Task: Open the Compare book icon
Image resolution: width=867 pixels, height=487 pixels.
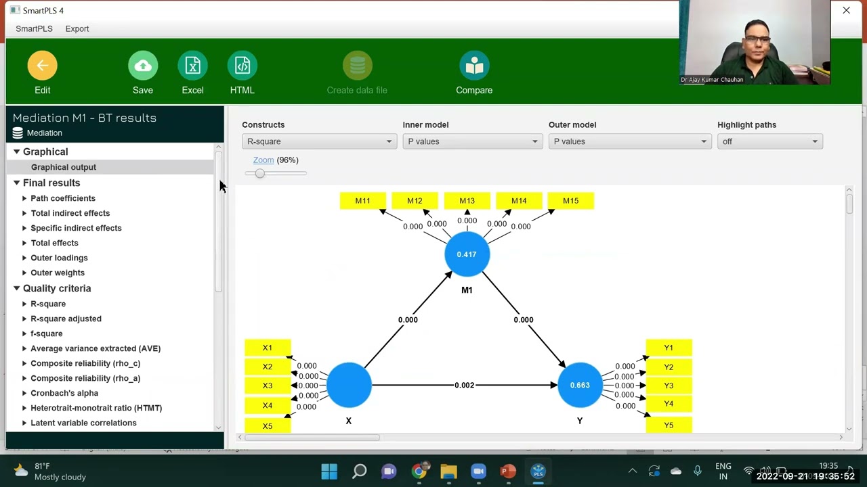Action: click(x=474, y=66)
